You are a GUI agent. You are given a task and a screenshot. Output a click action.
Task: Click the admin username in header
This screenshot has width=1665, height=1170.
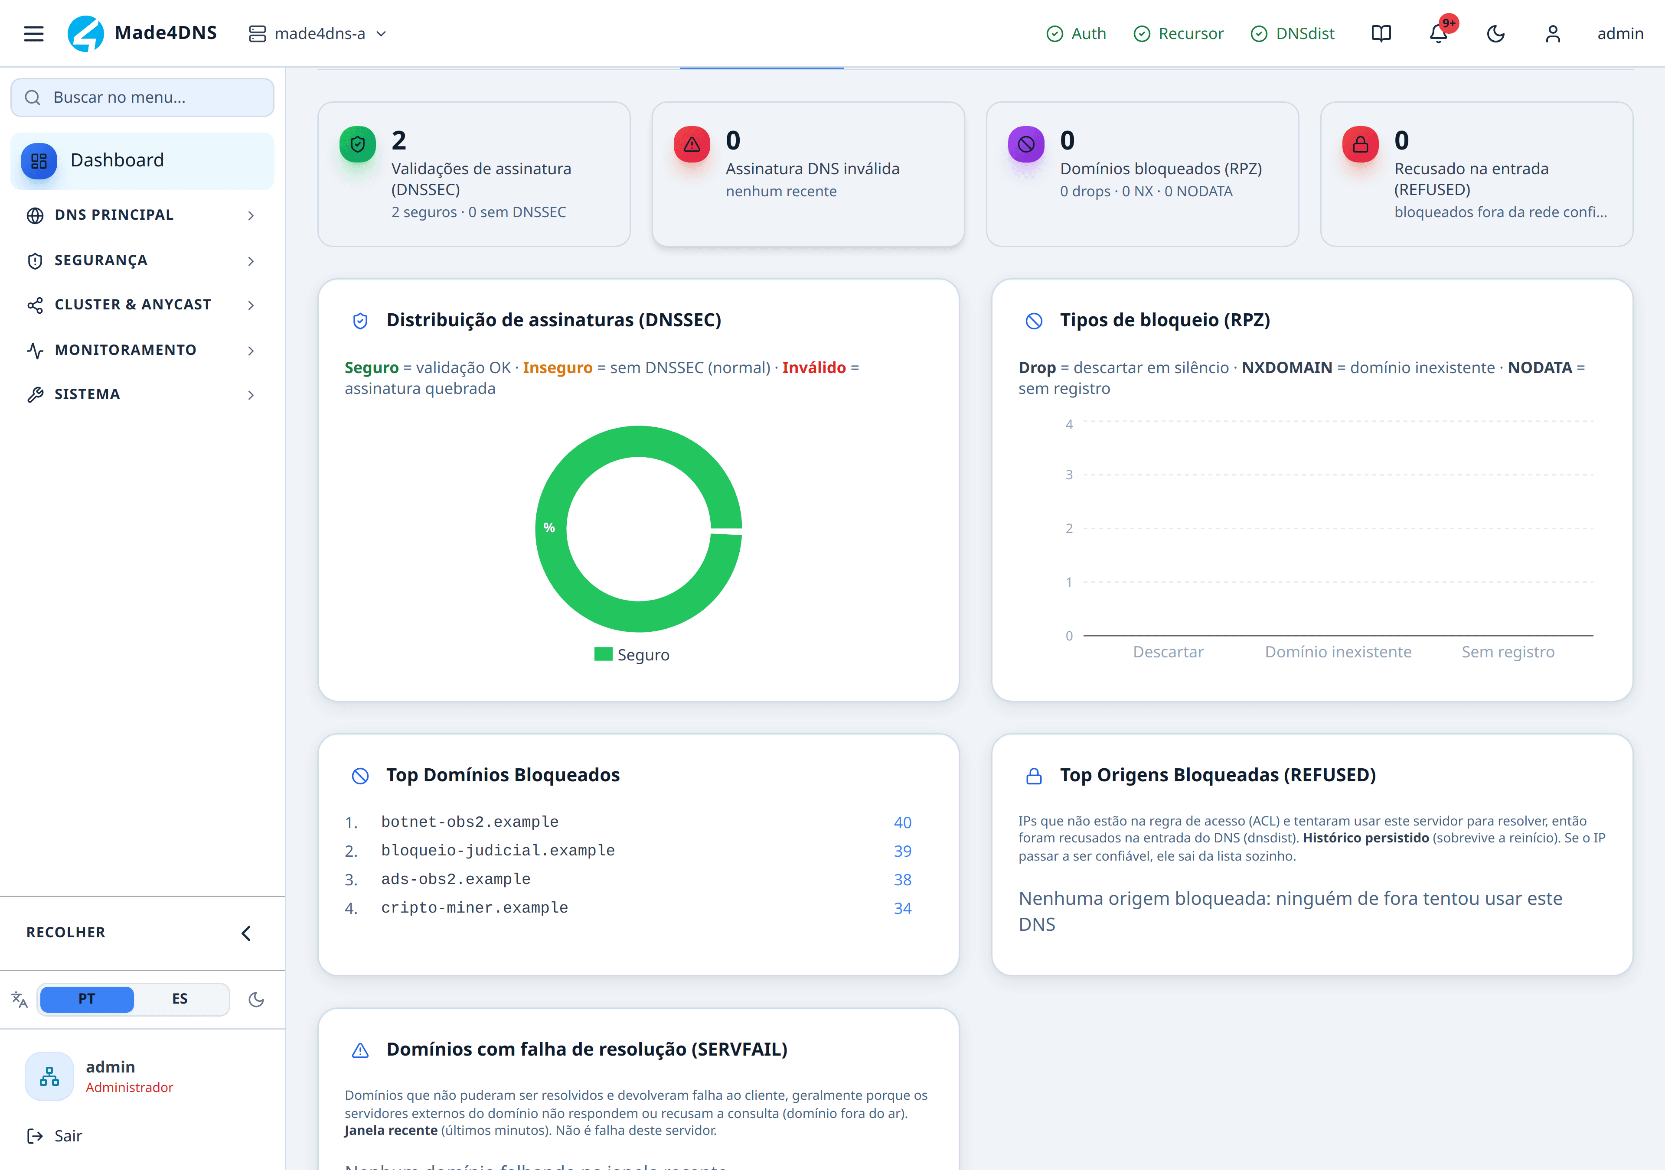coord(1620,33)
